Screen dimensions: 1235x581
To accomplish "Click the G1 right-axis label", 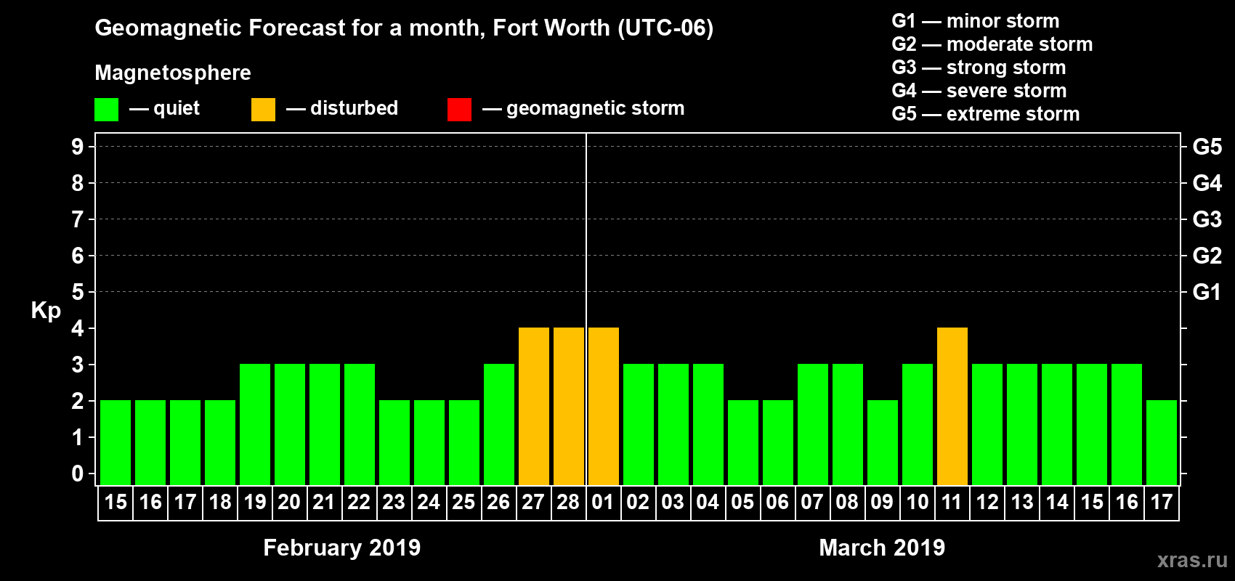I will (1207, 292).
